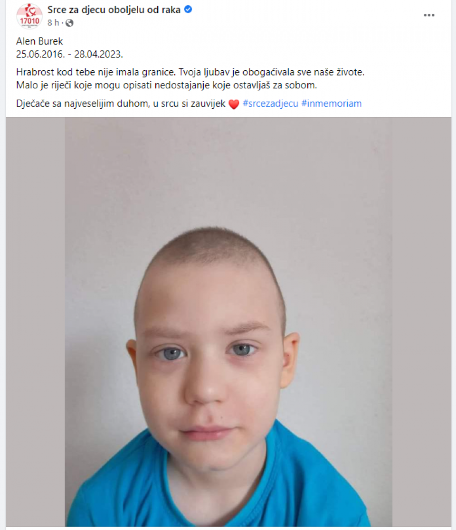
Task: Click the sentence starting Hrabrost kod tebe
Action: (x=190, y=72)
